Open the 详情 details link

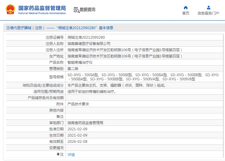71,155
